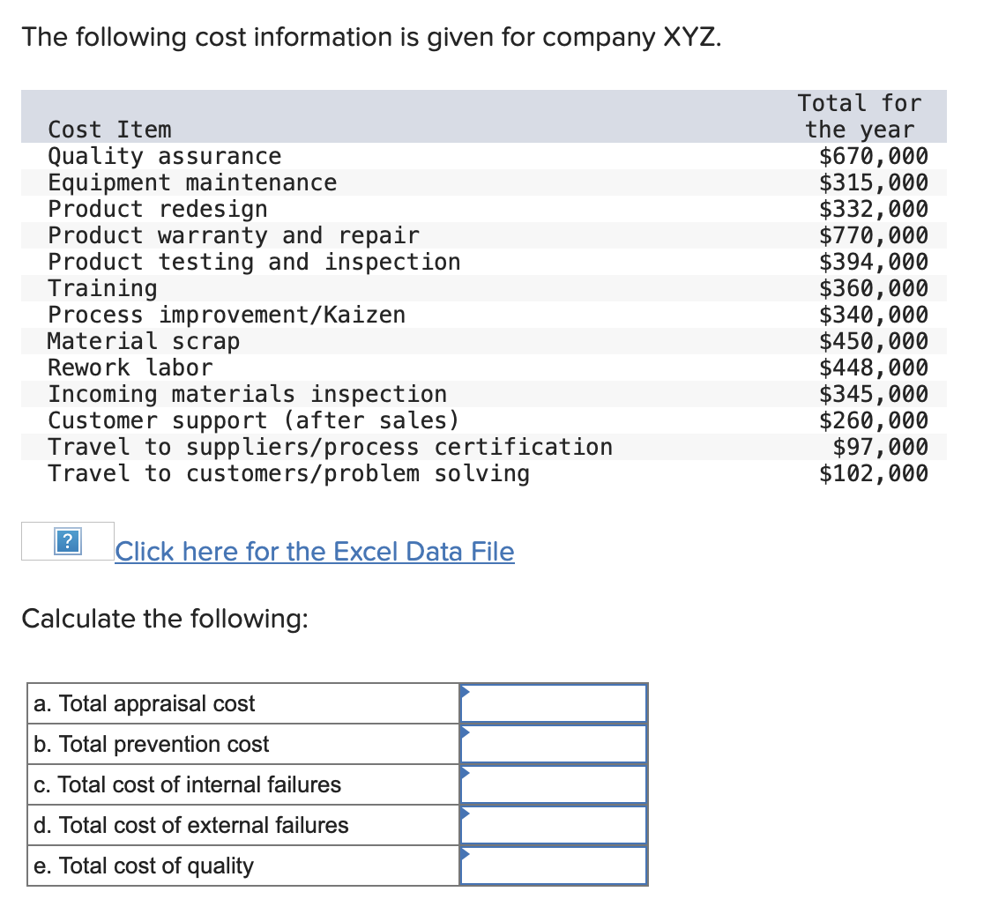
Task: Select the marker on total cost of quality field
Action: tap(463, 856)
